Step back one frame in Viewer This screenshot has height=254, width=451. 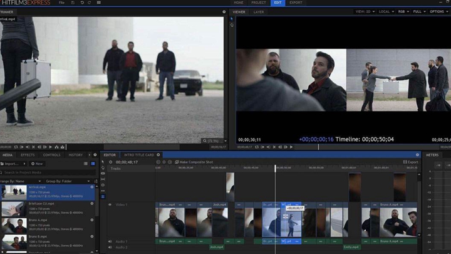(x=280, y=147)
